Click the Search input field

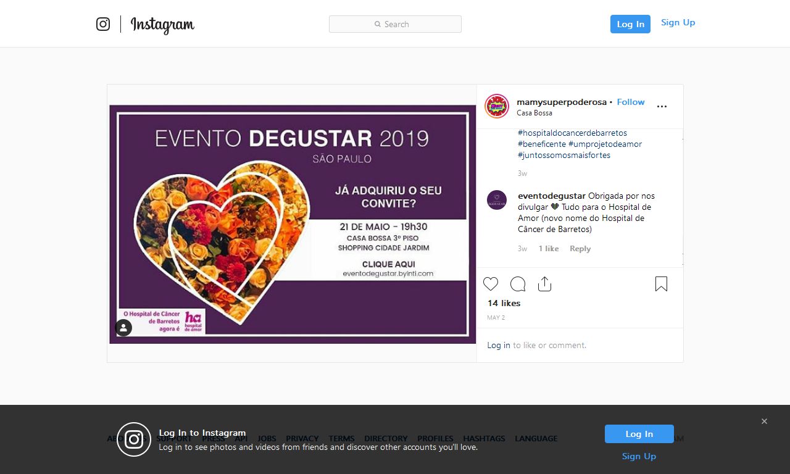coord(395,24)
